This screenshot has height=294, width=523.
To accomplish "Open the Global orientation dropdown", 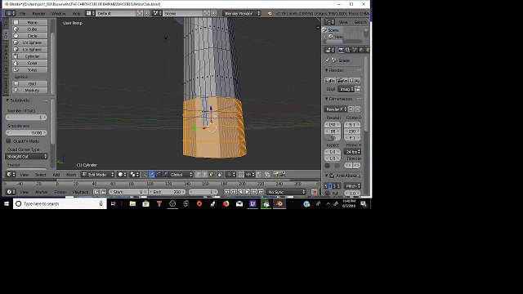I will click(181, 174).
